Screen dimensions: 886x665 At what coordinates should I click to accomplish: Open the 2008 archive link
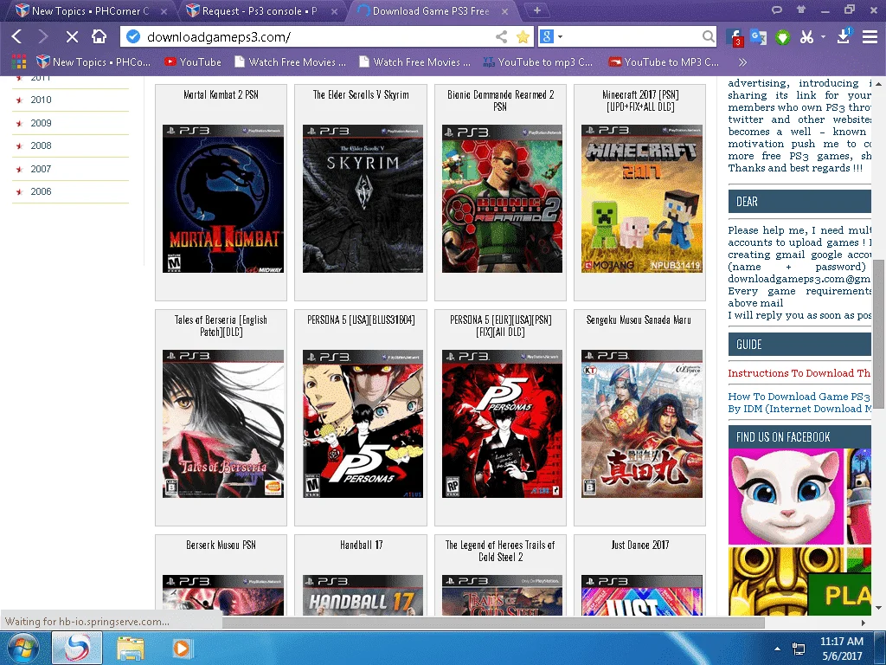[x=41, y=145]
